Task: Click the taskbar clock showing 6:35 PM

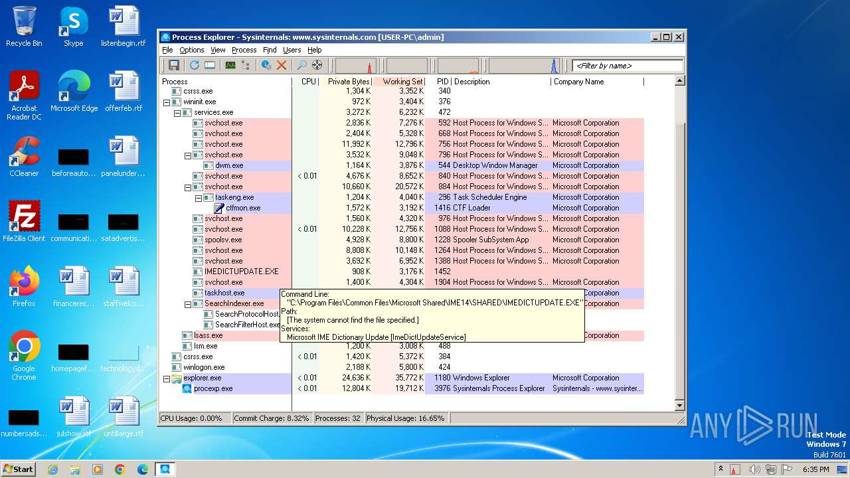Action: click(815, 469)
